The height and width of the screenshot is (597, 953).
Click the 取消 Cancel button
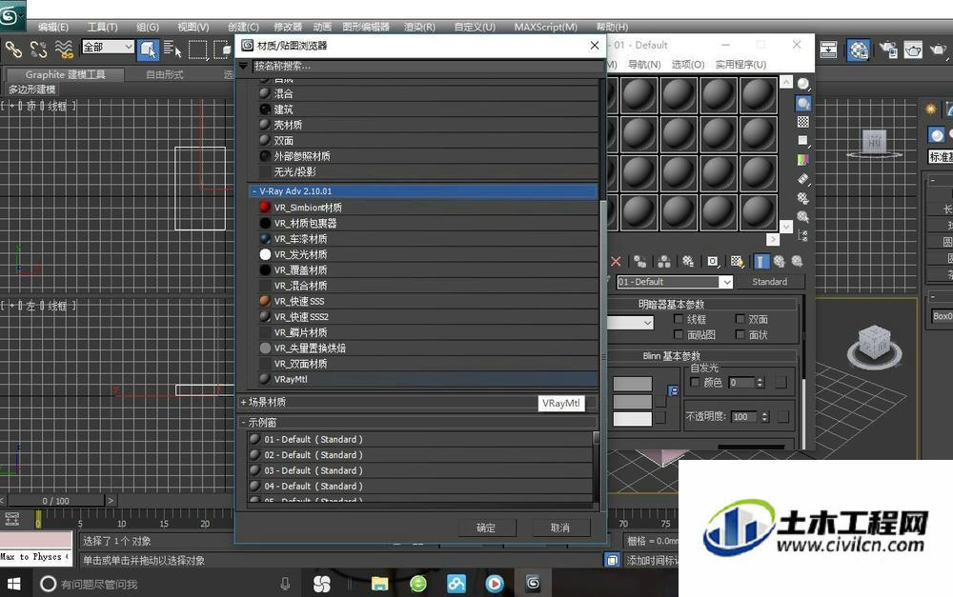coord(559,527)
